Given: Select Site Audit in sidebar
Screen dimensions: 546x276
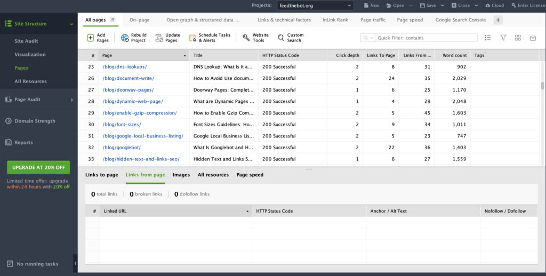Looking at the screenshot, I should click(x=26, y=40).
